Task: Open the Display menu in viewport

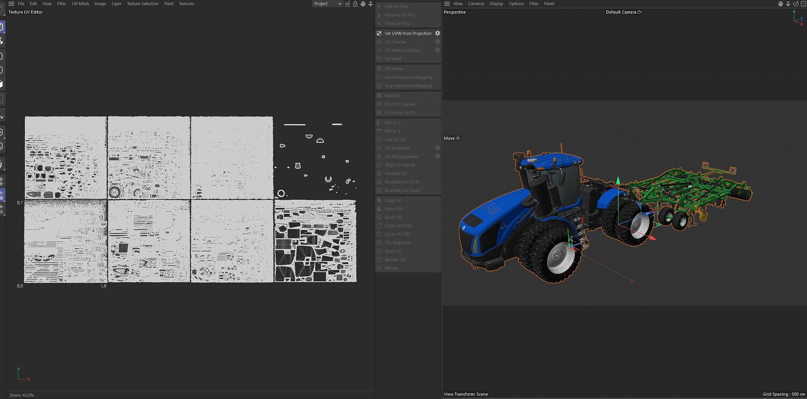Action: pos(497,4)
